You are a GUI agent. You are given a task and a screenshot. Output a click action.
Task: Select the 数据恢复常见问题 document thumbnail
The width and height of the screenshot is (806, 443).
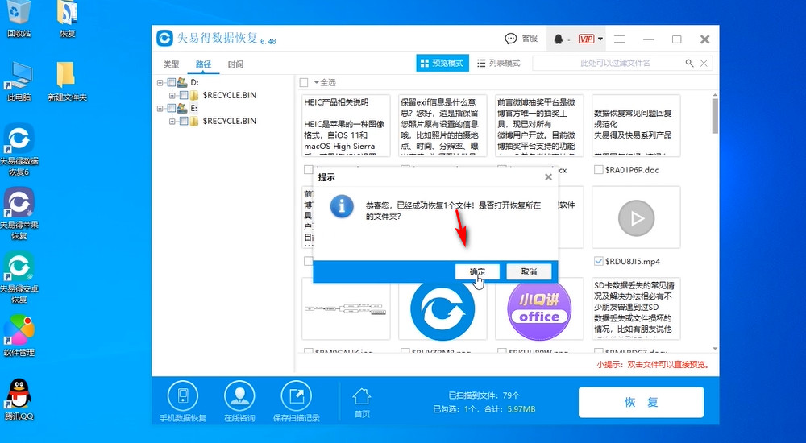[x=637, y=126]
